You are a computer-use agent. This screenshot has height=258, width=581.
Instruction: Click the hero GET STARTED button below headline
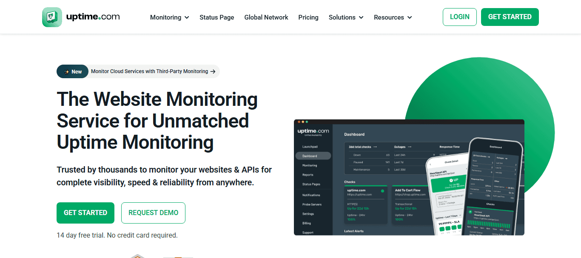click(x=85, y=213)
